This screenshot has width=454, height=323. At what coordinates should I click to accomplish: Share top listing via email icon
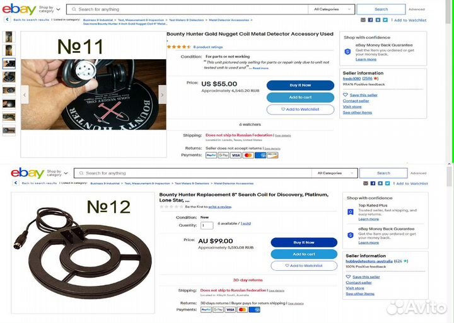click(363, 20)
